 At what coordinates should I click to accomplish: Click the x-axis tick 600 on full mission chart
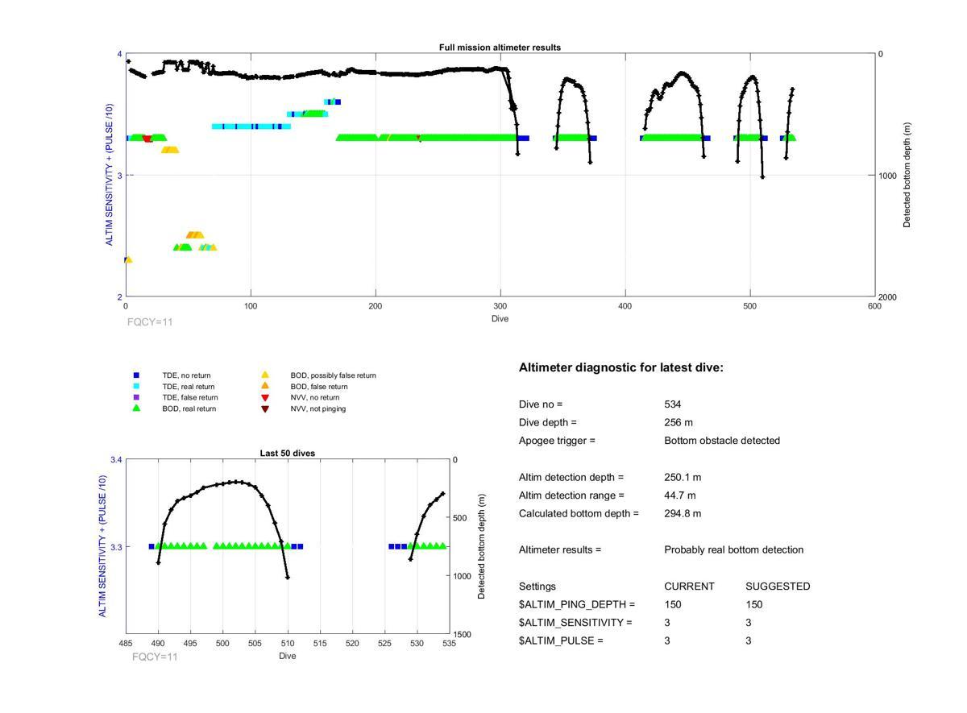click(875, 306)
